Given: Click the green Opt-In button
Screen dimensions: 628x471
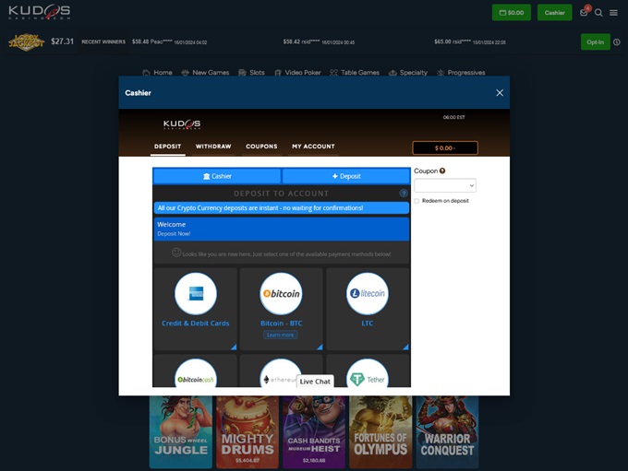Looking at the screenshot, I should point(595,41).
